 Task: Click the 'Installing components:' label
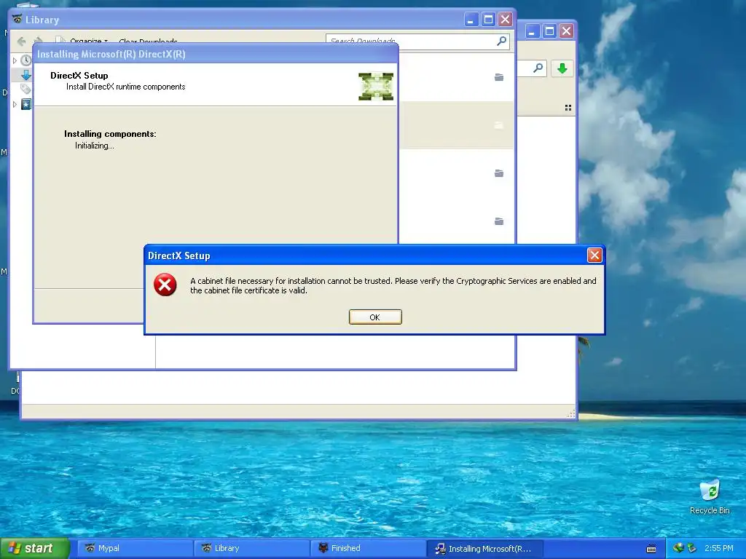110,134
